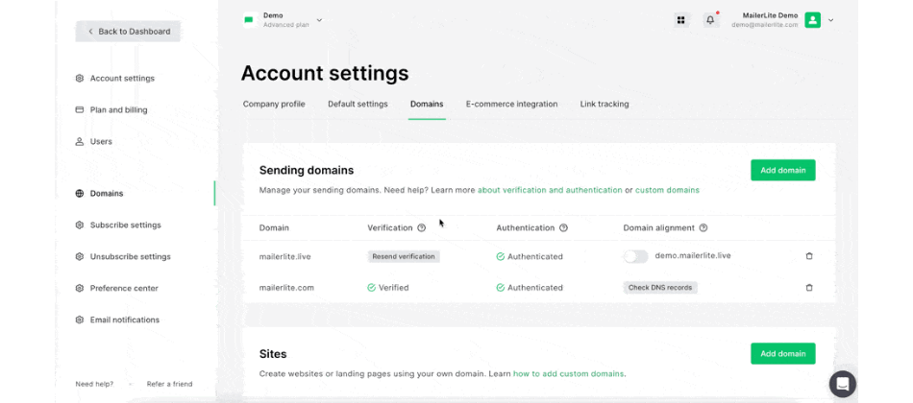Open Domains in the sidebar
The height and width of the screenshot is (403, 913).
[107, 194]
